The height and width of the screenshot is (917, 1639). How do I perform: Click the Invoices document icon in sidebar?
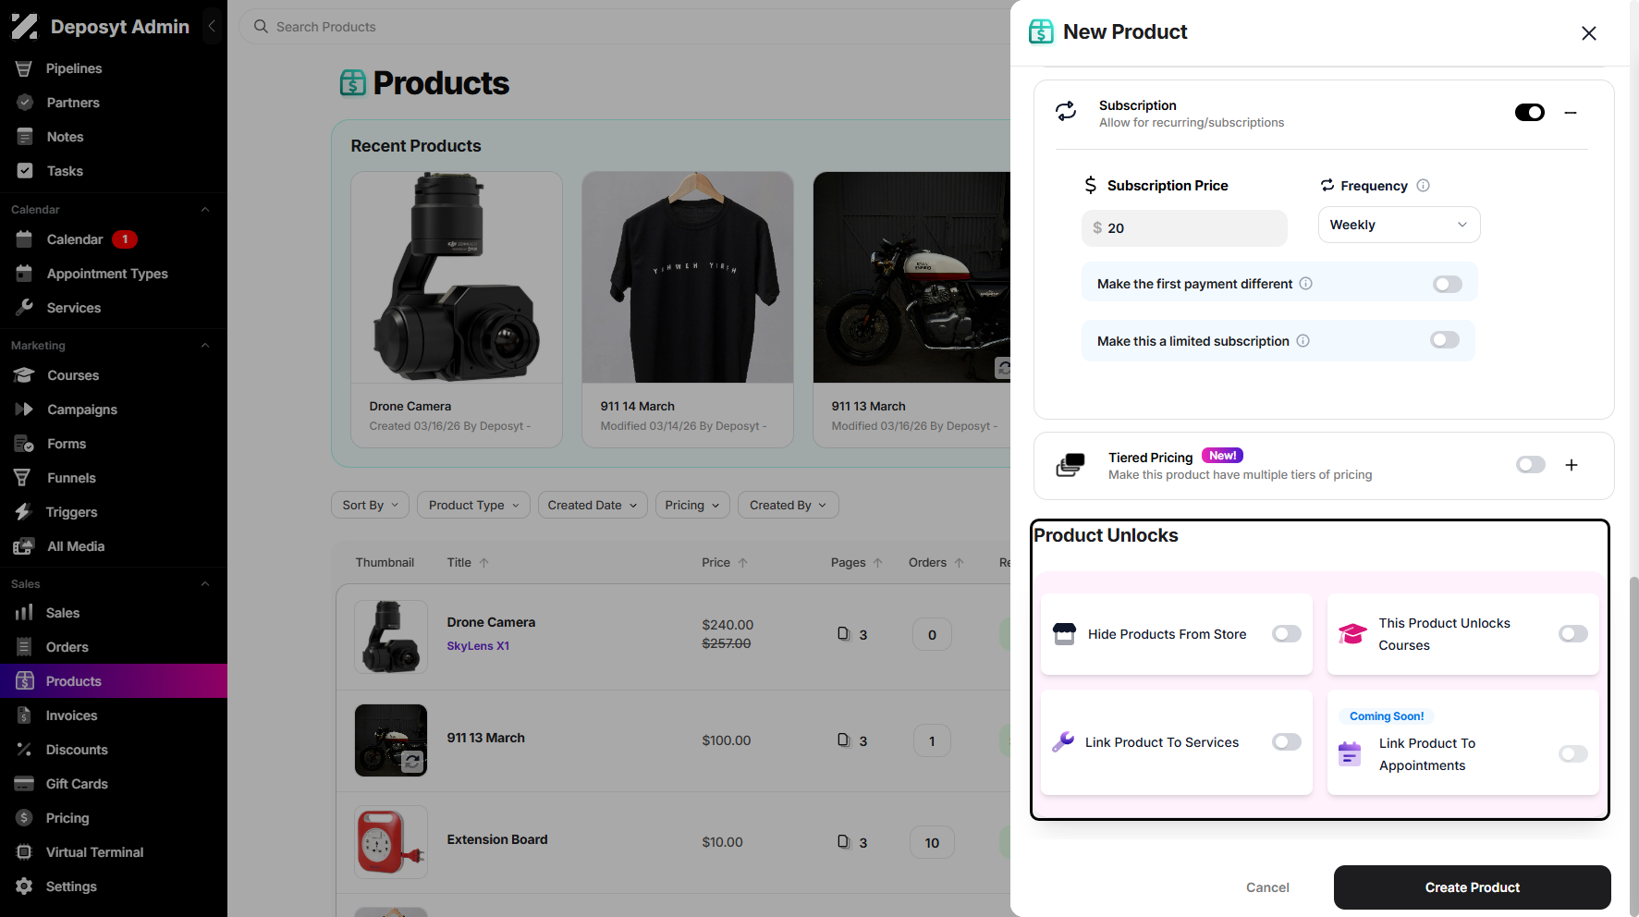click(x=24, y=715)
